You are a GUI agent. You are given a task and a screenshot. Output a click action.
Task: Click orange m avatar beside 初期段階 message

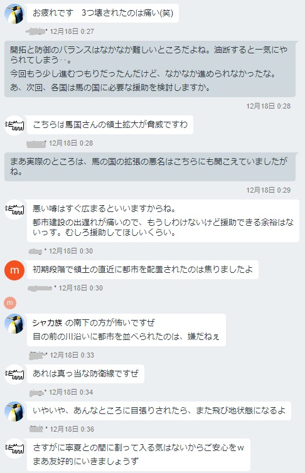tap(14, 270)
